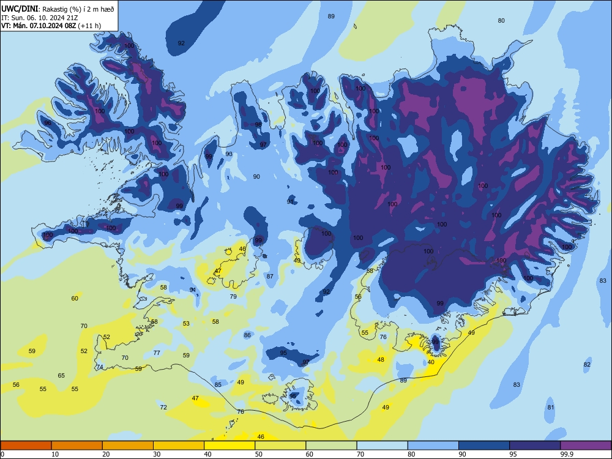This screenshot has height=459, width=612.
Task: Click the map humidity value '98'
Action: pos(258,124)
